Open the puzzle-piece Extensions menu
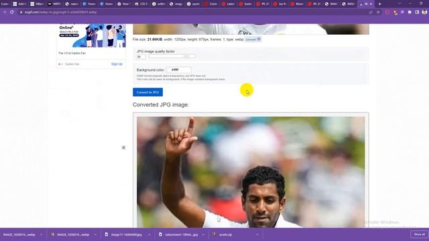Screen dimensions: 429x241 point(410,12)
